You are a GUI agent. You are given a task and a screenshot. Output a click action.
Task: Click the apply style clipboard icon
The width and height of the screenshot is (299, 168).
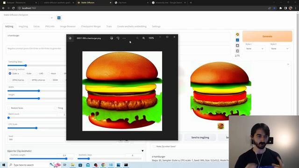[x=237, y=51]
